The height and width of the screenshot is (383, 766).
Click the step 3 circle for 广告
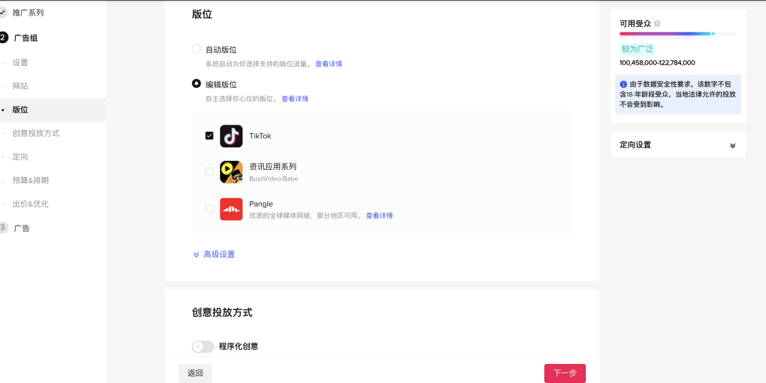point(3,227)
